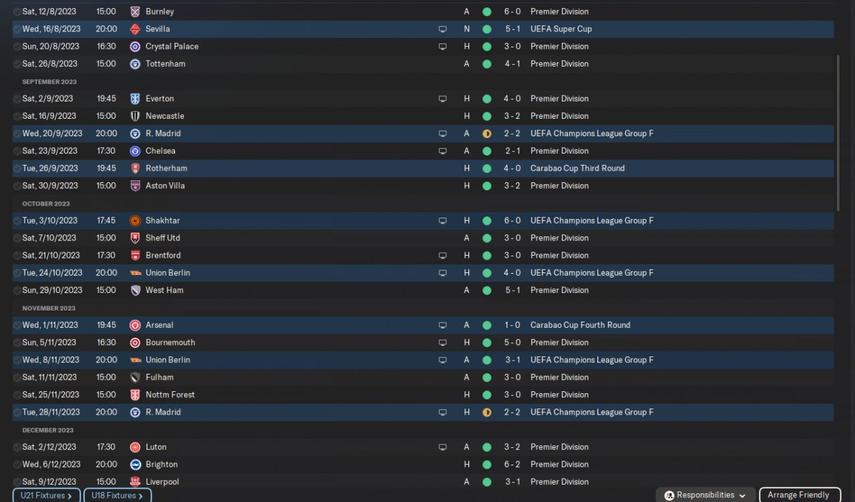
Task: Click the Shakhtar orange club badge
Action: coord(135,221)
